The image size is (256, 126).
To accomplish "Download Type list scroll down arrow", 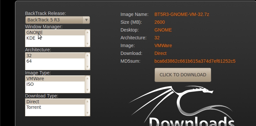I will (x=88, y=113).
